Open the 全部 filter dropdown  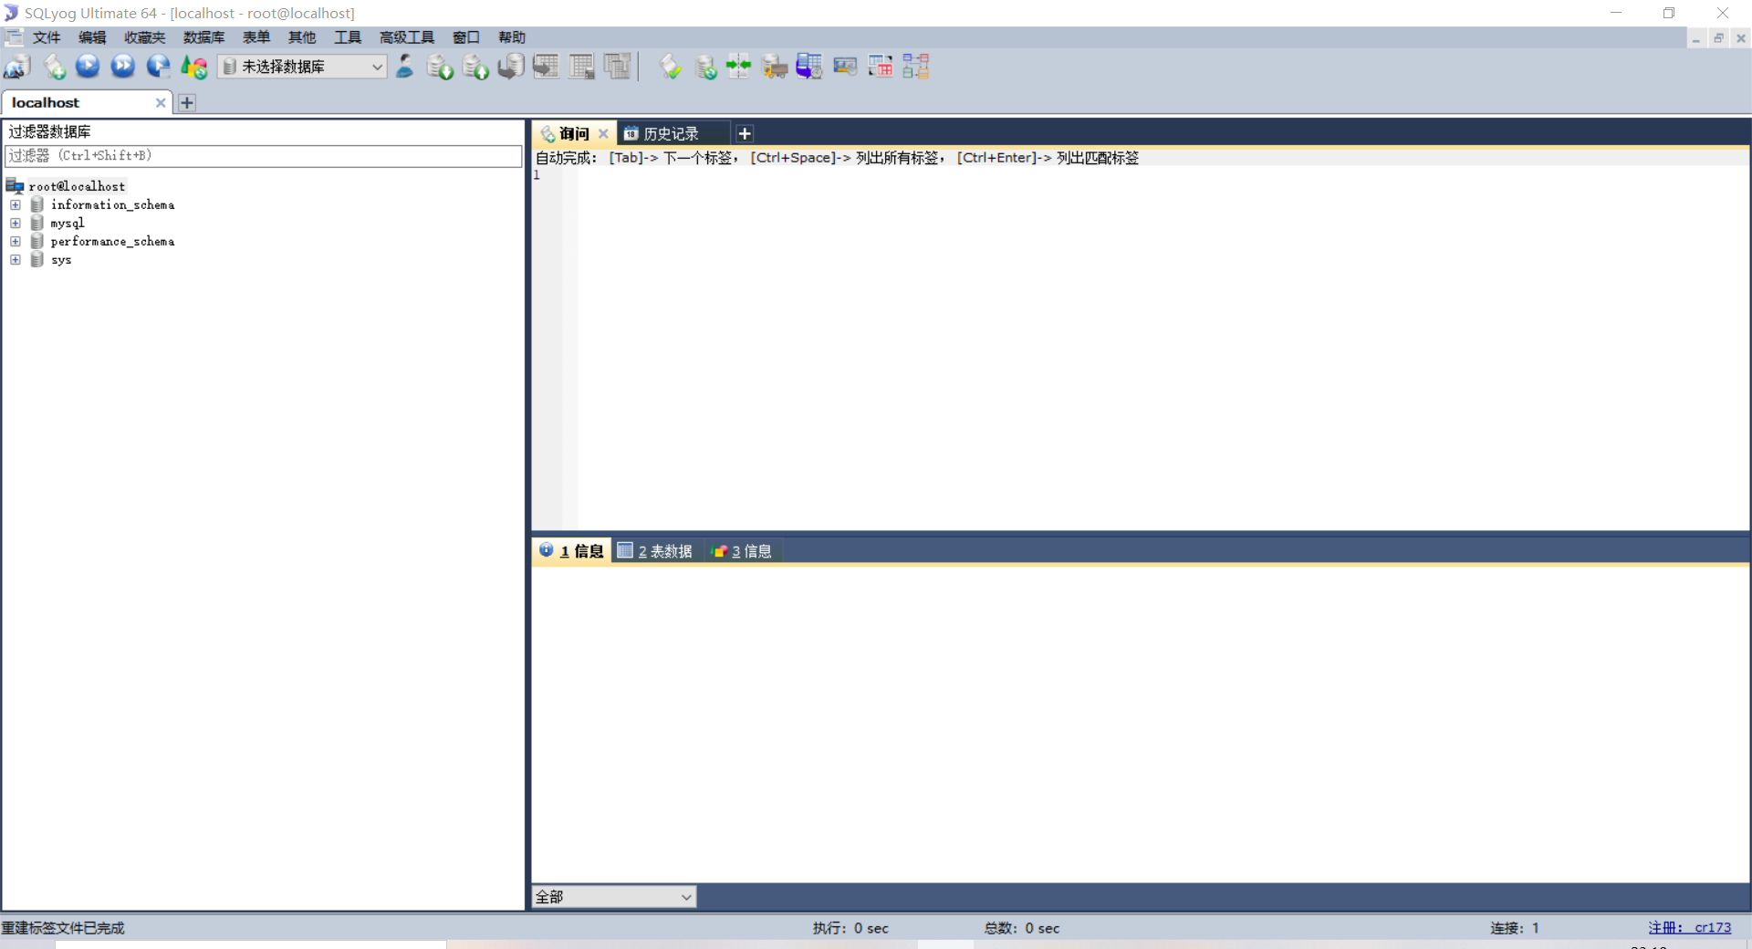click(x=614, y=897)
